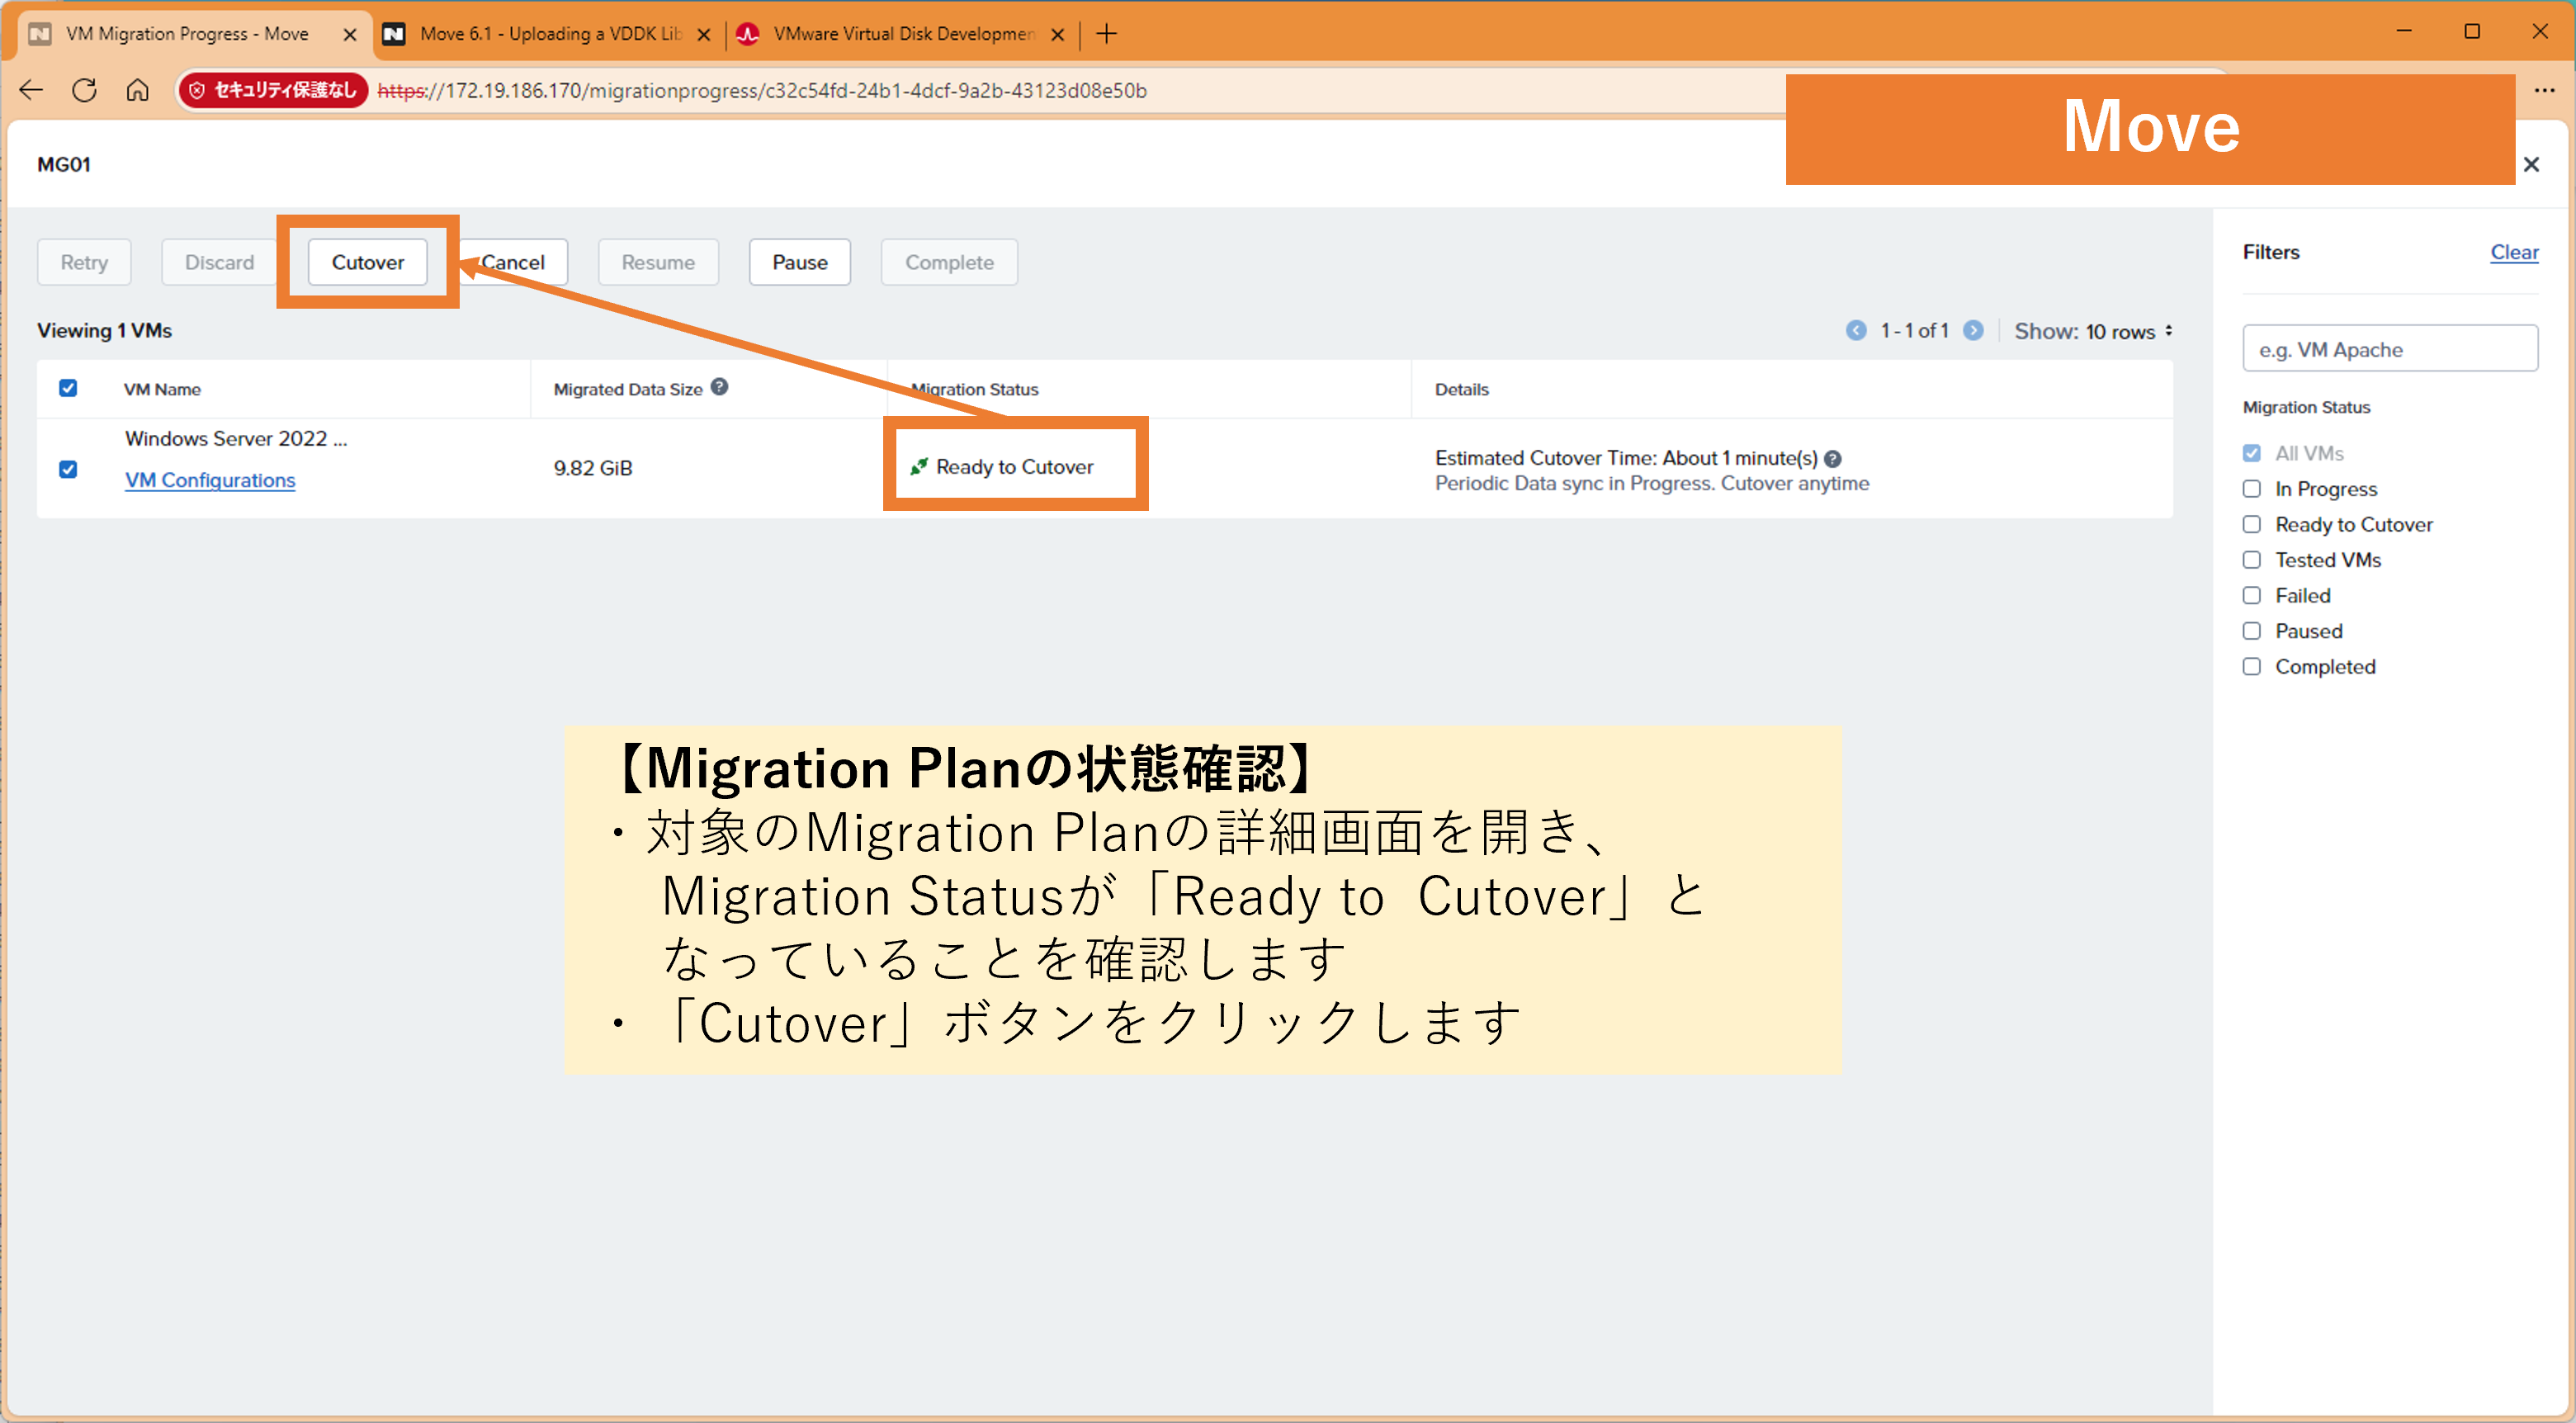Open the browser home page

coord(137,90)
